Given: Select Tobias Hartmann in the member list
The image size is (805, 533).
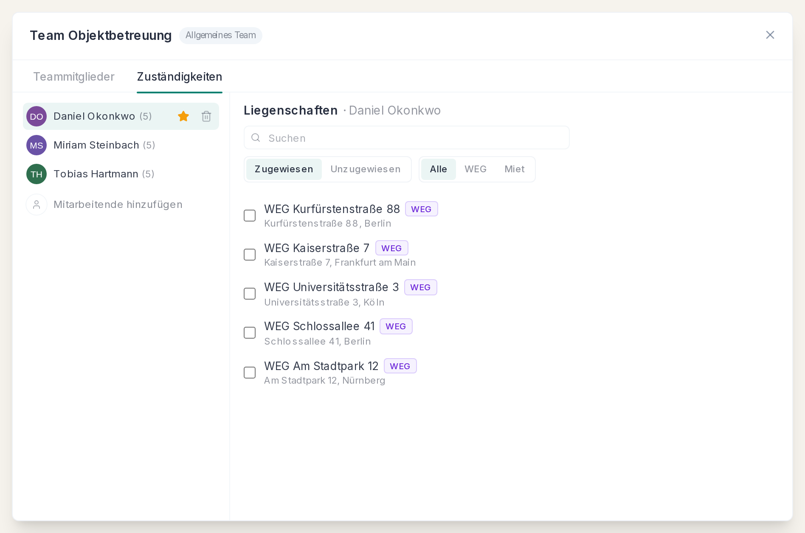Looking at the screenshot, I should tap(121, 174).
